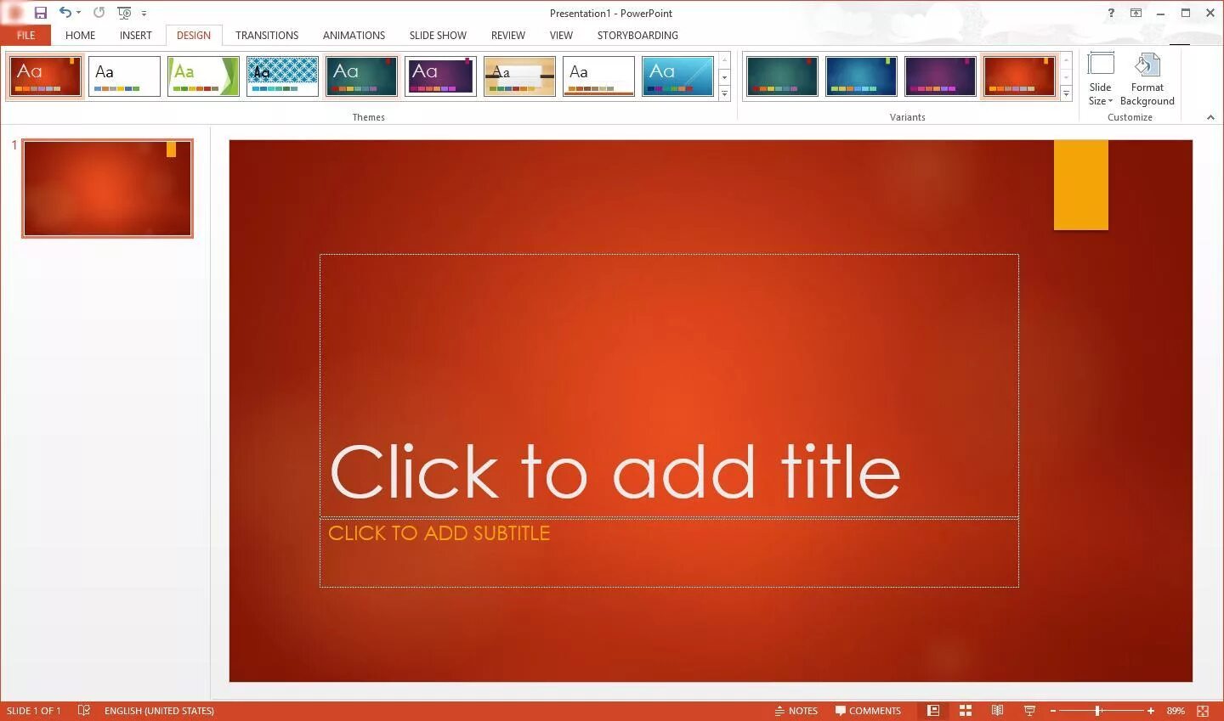1224x721 pixels.
Task: Open Customize Quick Access Toolbar dropdown
Action: click(x=144, y=14)
